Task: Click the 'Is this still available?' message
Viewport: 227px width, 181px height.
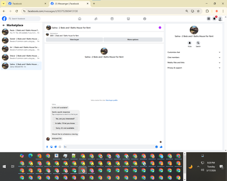Action: 60,108
